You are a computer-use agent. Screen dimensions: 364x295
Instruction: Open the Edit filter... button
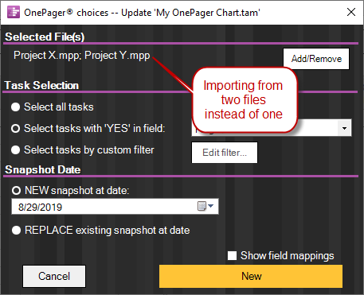click(x=225, y=153)
